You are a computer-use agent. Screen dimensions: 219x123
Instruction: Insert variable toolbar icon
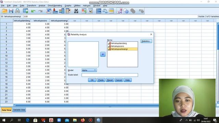tap(90, 11)
